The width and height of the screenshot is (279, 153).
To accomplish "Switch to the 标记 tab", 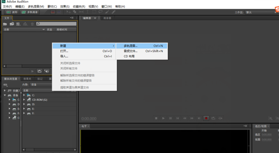I will 40,79.
